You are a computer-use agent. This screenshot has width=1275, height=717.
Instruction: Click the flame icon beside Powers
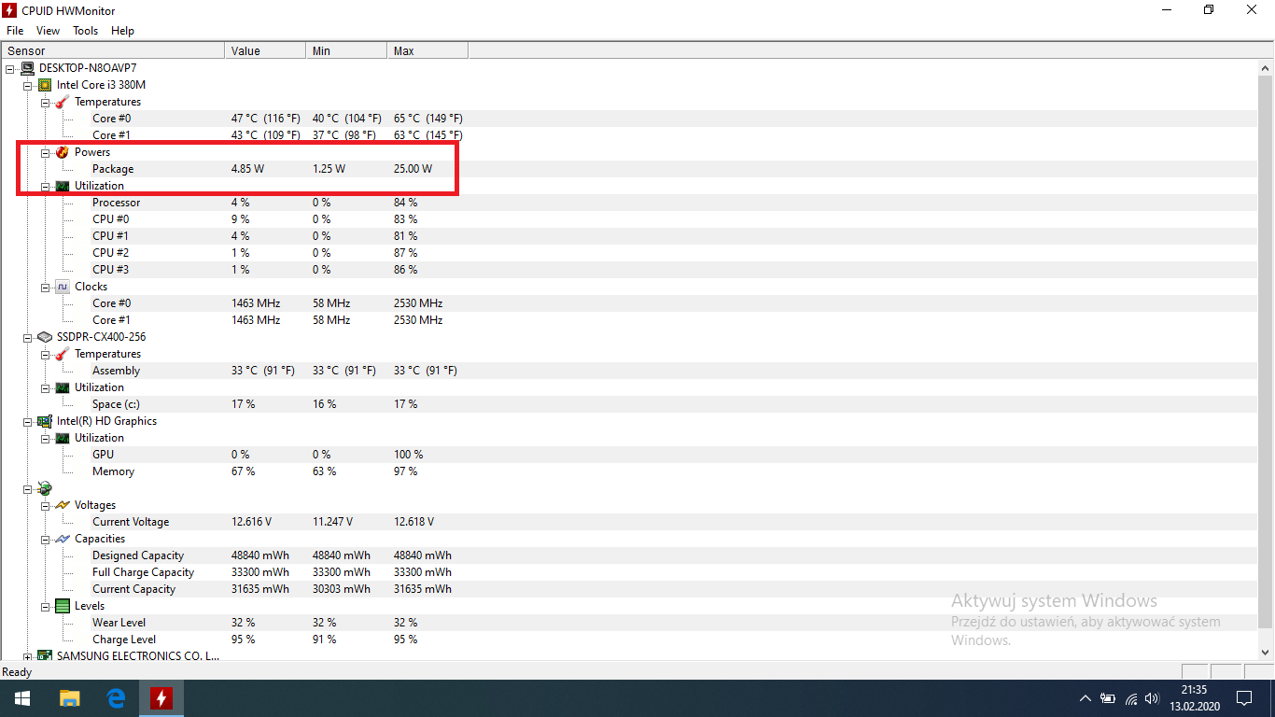(x=62, y=152)
